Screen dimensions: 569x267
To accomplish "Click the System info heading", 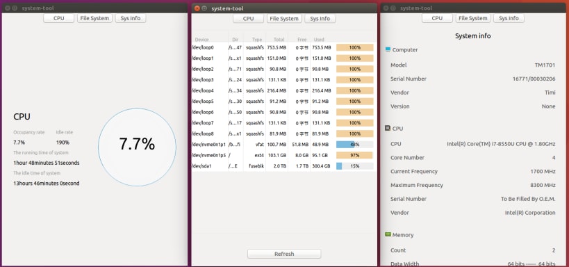I will (x=473, y=36).
